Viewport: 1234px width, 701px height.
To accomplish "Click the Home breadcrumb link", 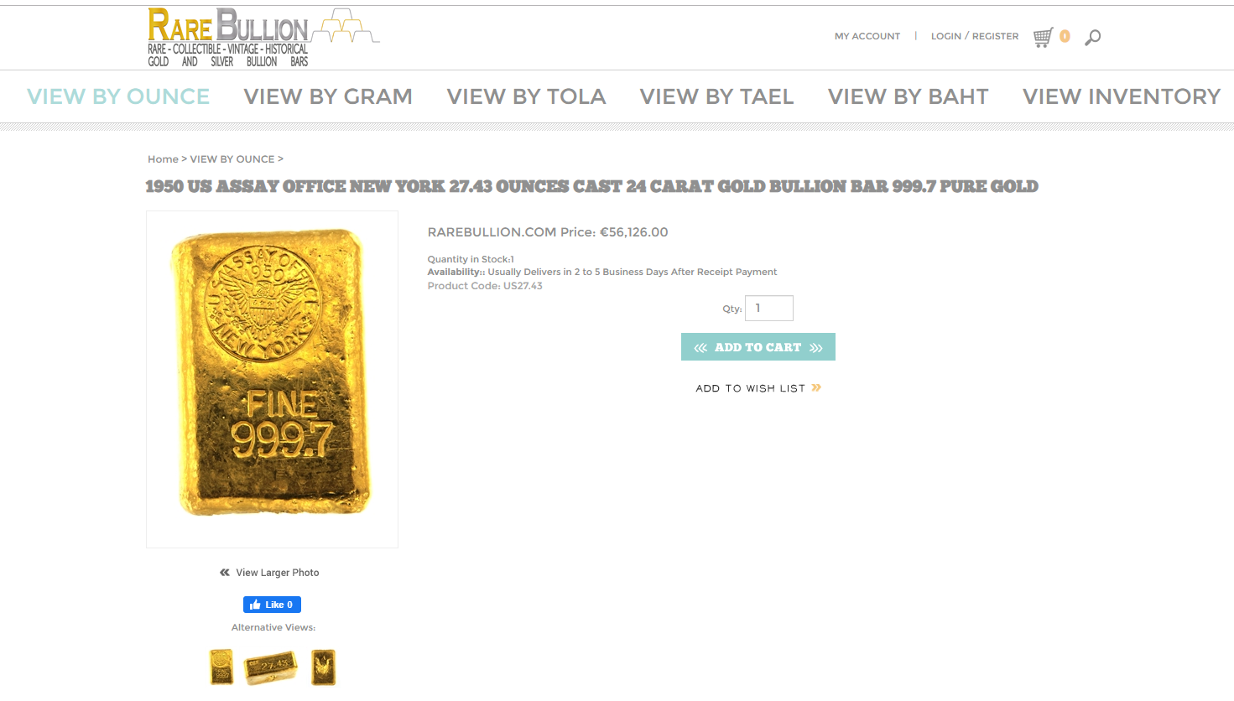I will [x=163, y=159].
